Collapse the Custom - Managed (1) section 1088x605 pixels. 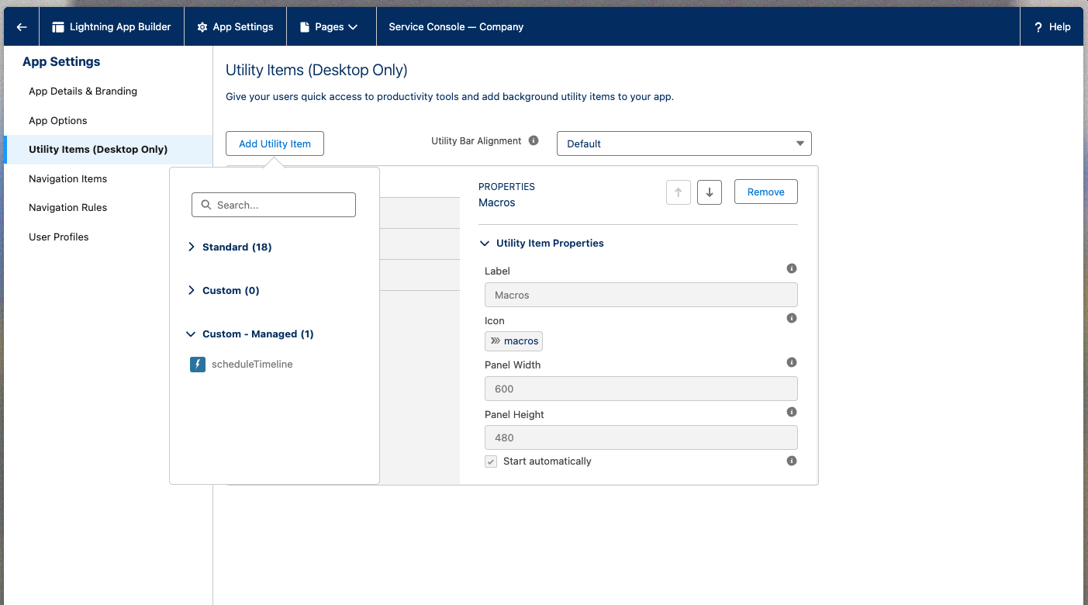250,334
